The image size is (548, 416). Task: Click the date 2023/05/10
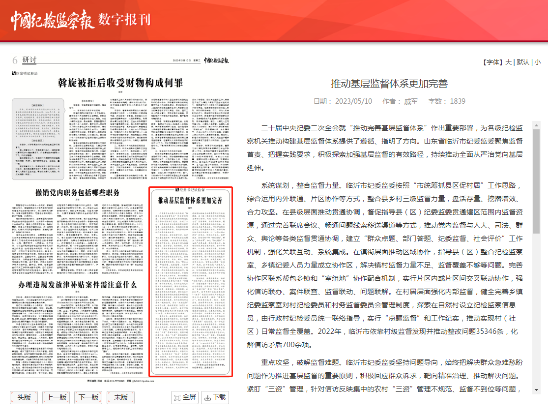pos(353,101)
